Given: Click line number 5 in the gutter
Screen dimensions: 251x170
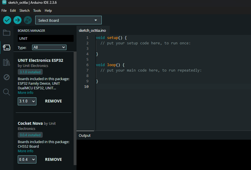Looking at the screenshot, I should point(87,60).
